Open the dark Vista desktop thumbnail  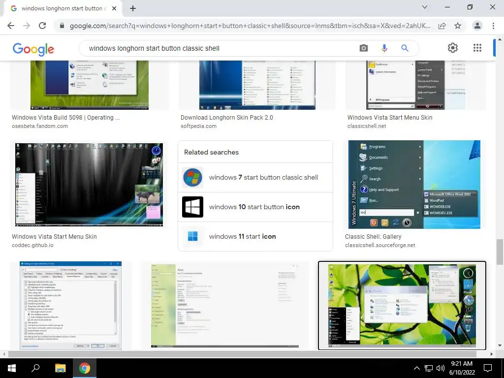tap(89, 185)
